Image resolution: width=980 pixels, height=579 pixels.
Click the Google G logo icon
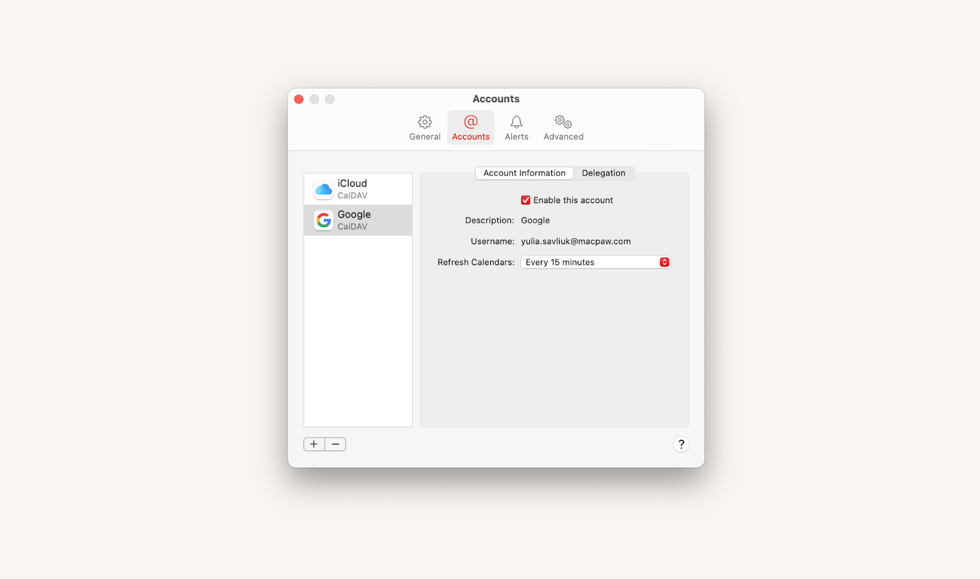coord(323,220)
